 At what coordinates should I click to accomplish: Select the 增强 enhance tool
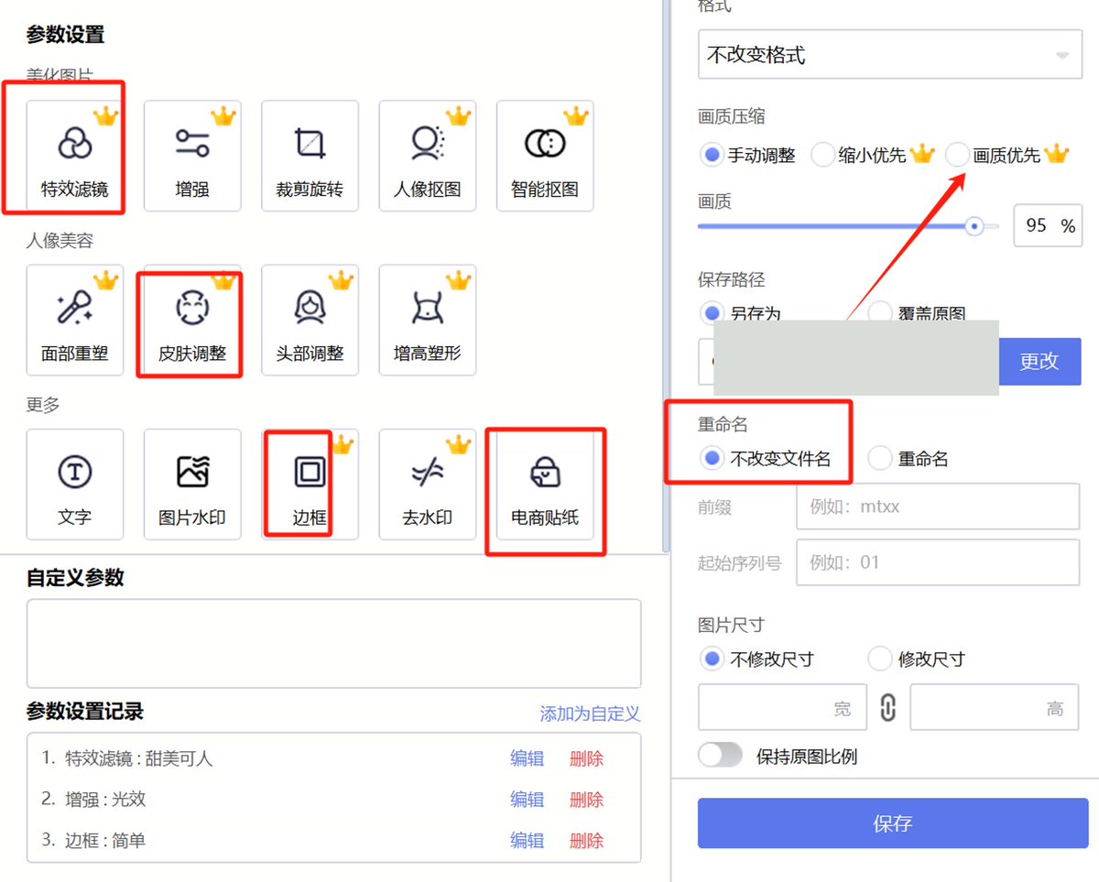[192, 156]
